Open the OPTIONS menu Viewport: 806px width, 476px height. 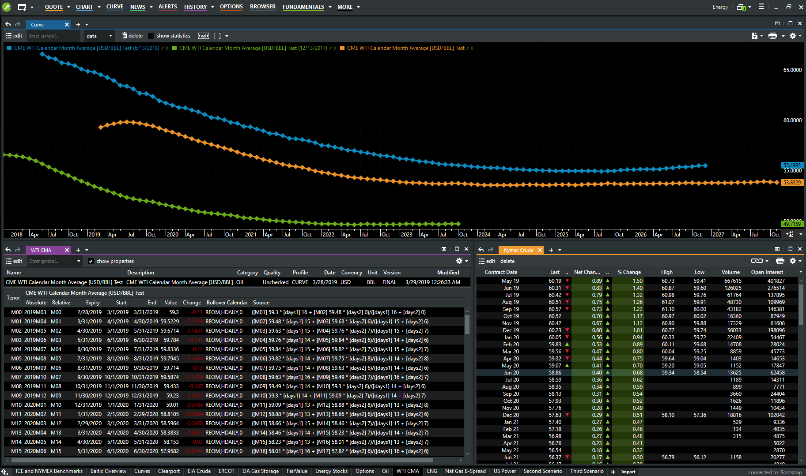tap(231, 7)
